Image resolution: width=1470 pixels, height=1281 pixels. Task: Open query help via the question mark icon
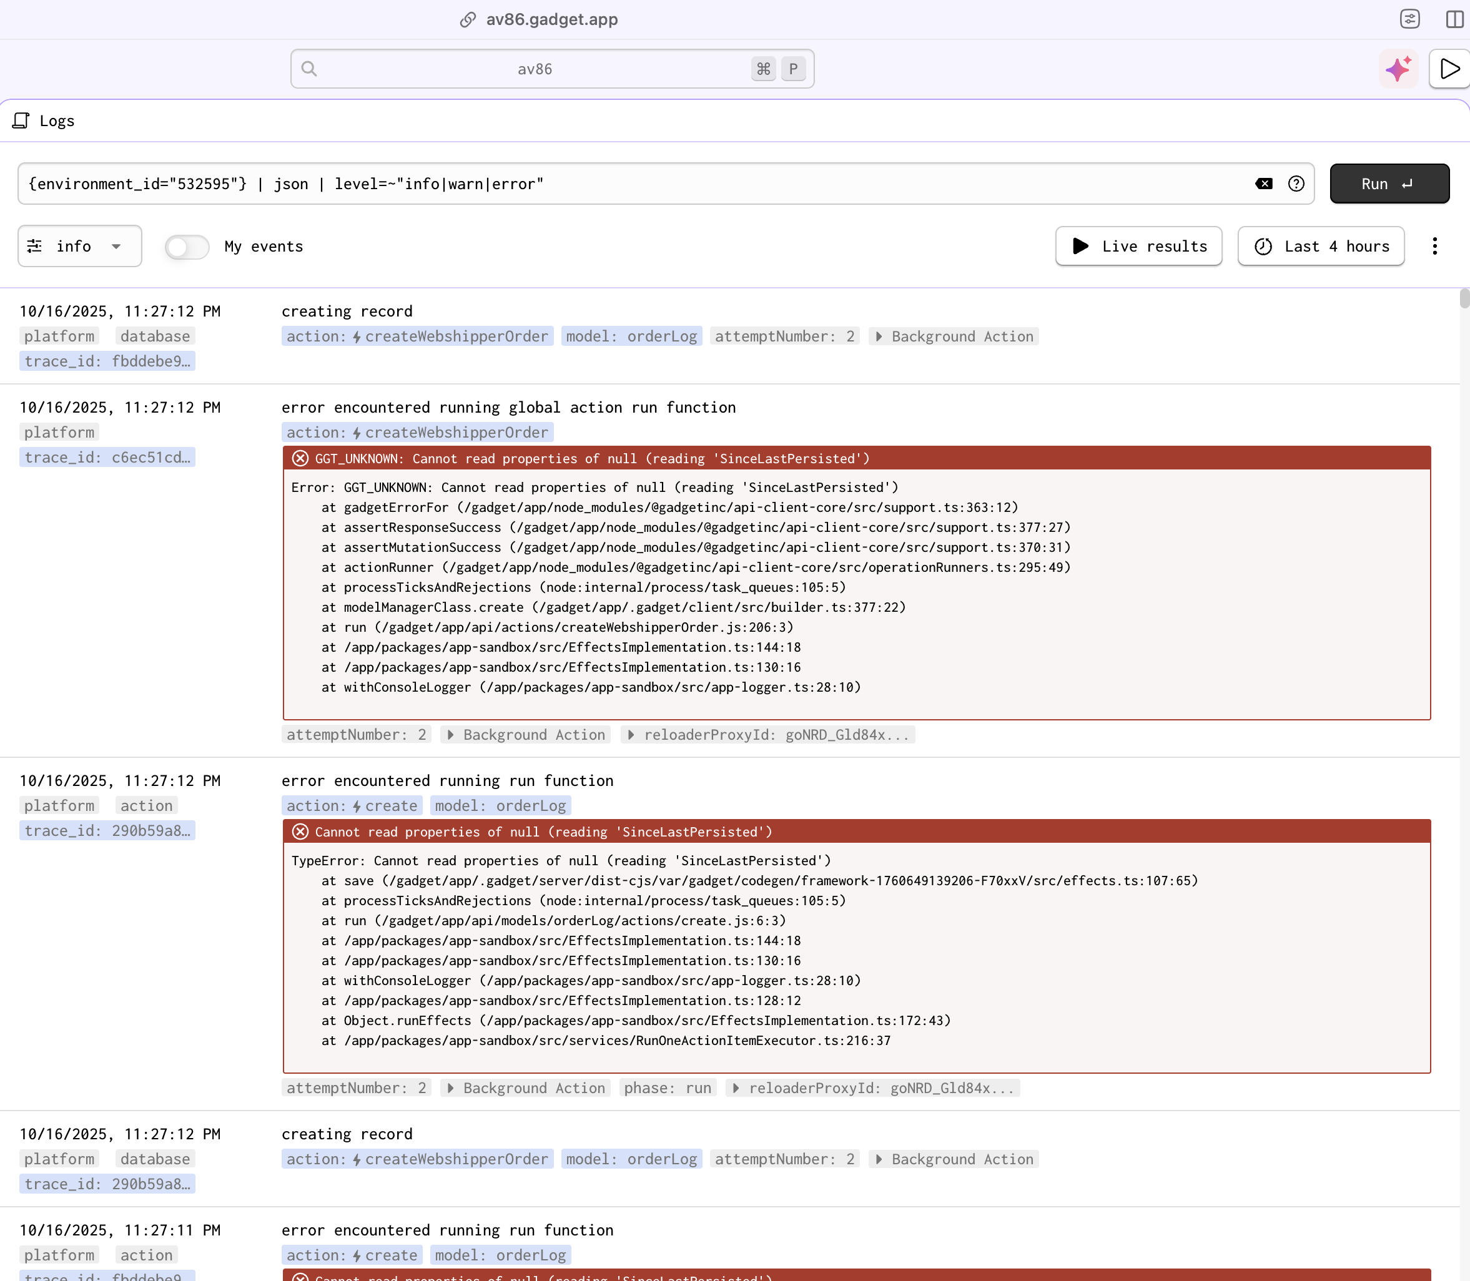coord(1296,184)
